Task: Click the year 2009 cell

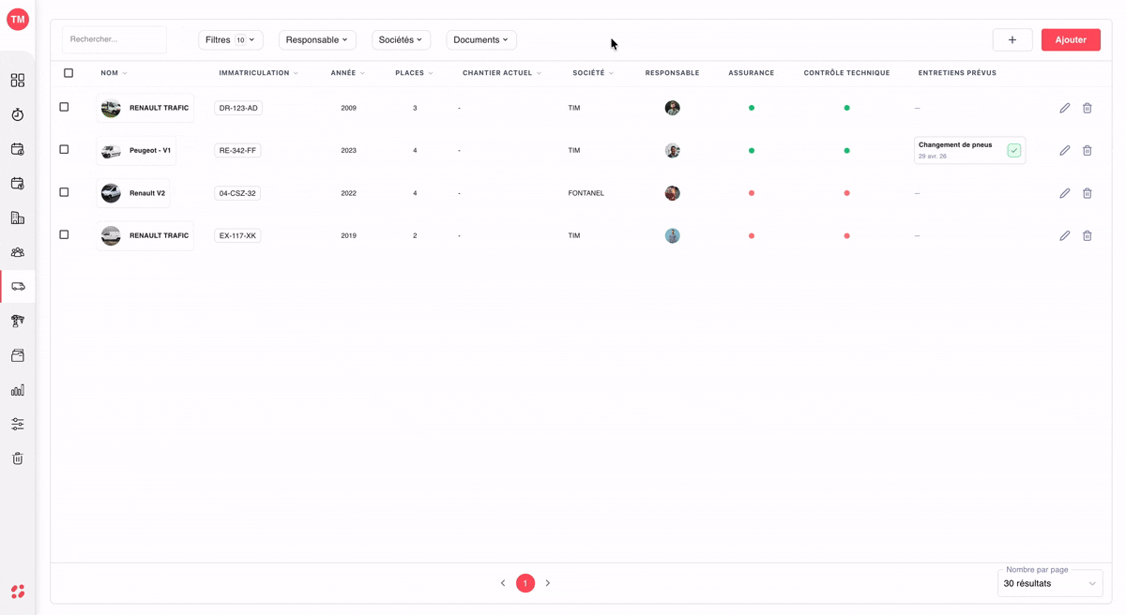Action: 348,108
